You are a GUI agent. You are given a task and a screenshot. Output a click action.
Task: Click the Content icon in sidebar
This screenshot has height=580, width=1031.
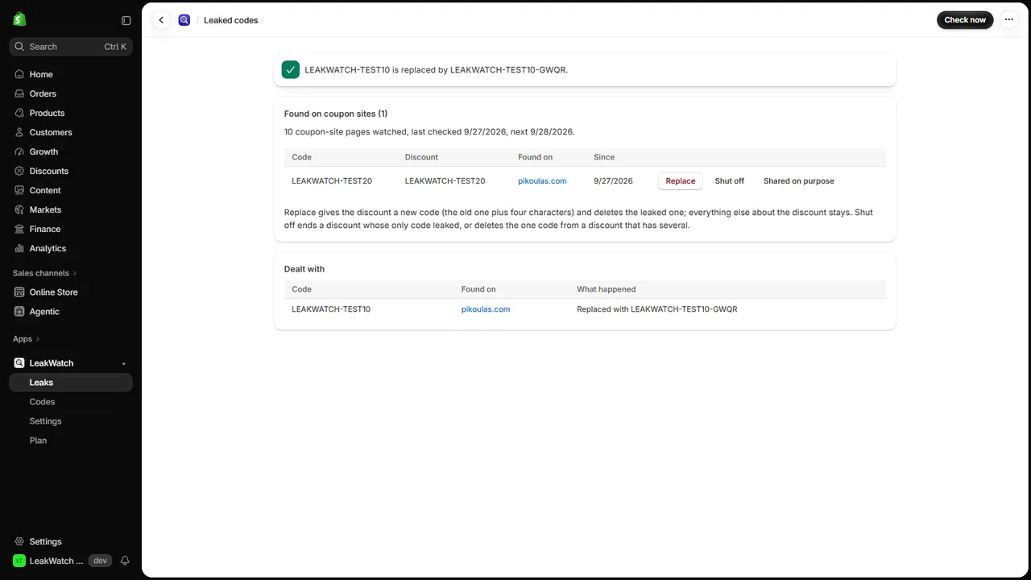19,190
